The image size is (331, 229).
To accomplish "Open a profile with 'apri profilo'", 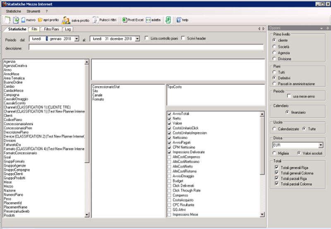I will 48,19.
